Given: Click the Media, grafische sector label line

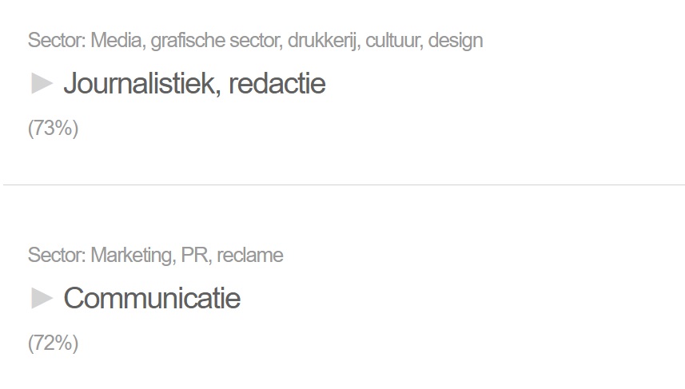Looking at the screenshot, I should tap(256, 41).
